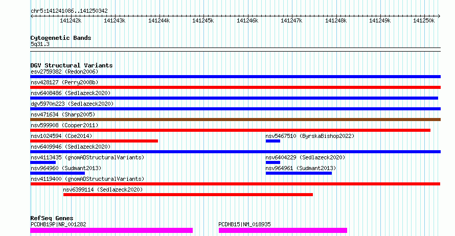
Task: Open nsv964960 (Sudmant2013) variant label
Action: tap(66, 168)
